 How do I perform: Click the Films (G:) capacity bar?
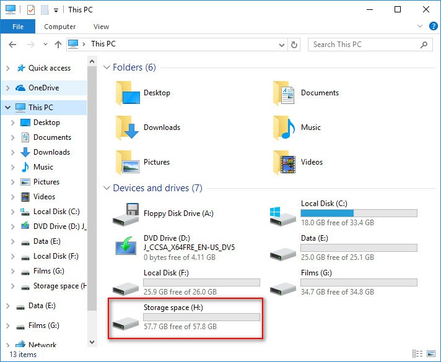359,282
